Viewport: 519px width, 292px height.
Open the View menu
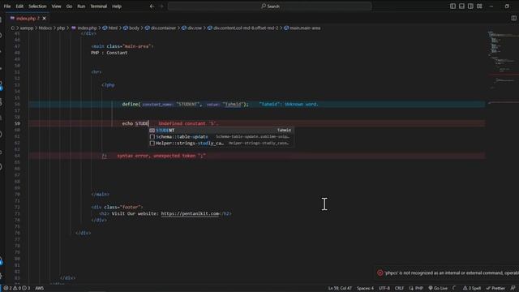[x=56, y=6]
